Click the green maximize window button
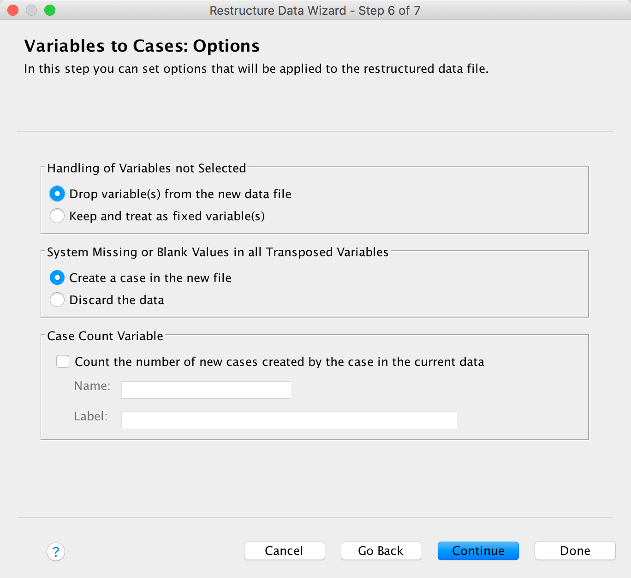Image resolution: width=631 pixels, height=578 pixels. pyautogui.click(x=50, y=10)
